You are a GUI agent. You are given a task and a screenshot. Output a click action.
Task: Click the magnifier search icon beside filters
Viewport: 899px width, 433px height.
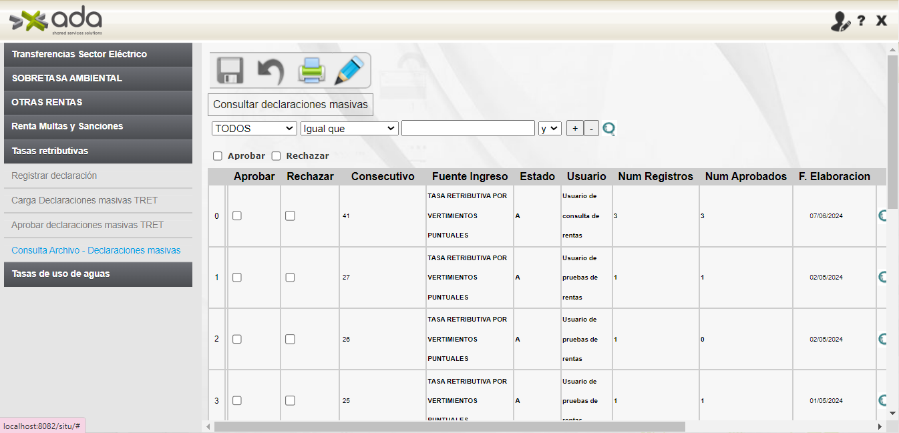point(608,129)
